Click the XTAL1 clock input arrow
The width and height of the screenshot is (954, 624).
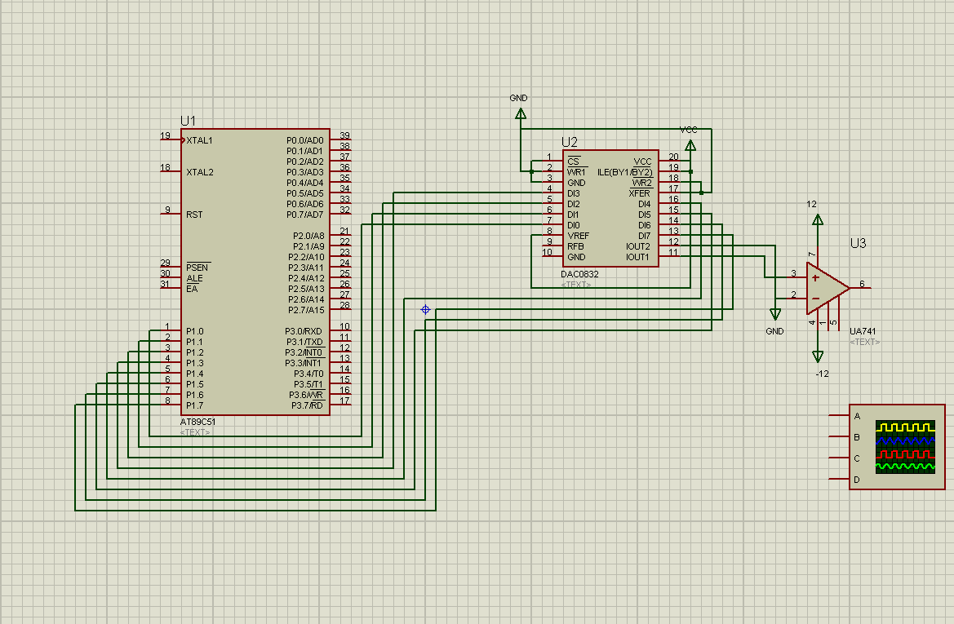[183, 139]
